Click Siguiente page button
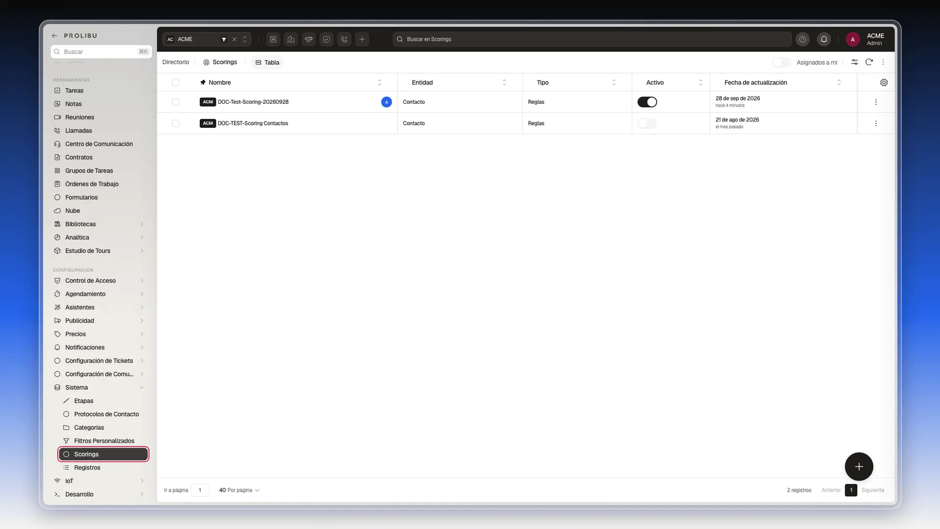940x529 pixels. pyautogui.click(x=873, y=490)
